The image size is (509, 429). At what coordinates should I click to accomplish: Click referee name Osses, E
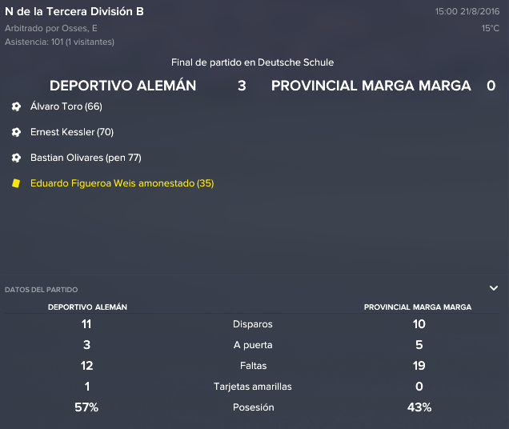(79, 28)
